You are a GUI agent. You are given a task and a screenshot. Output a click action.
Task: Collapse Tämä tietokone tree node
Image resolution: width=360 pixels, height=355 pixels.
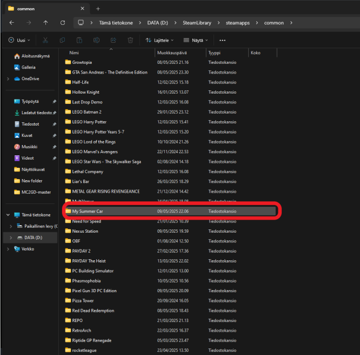tap(8, 215)
